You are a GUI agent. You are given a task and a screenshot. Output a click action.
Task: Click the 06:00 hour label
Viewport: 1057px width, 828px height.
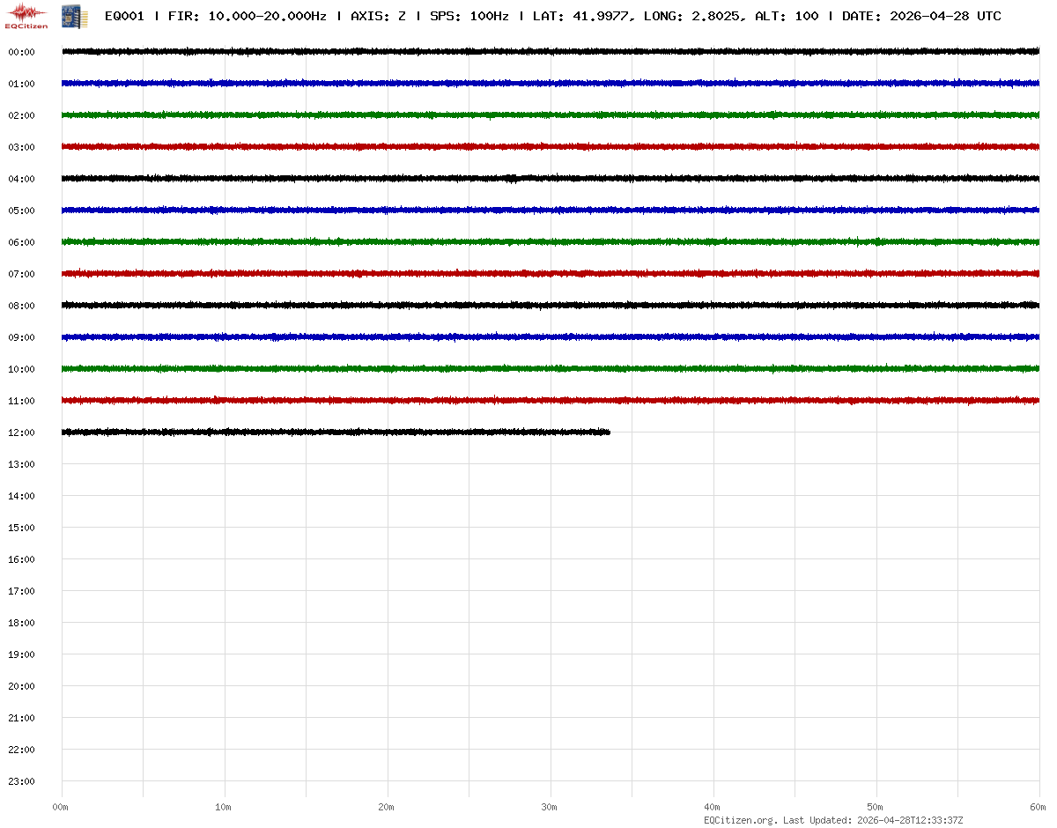pyautogui.click(x=21, y=242)
